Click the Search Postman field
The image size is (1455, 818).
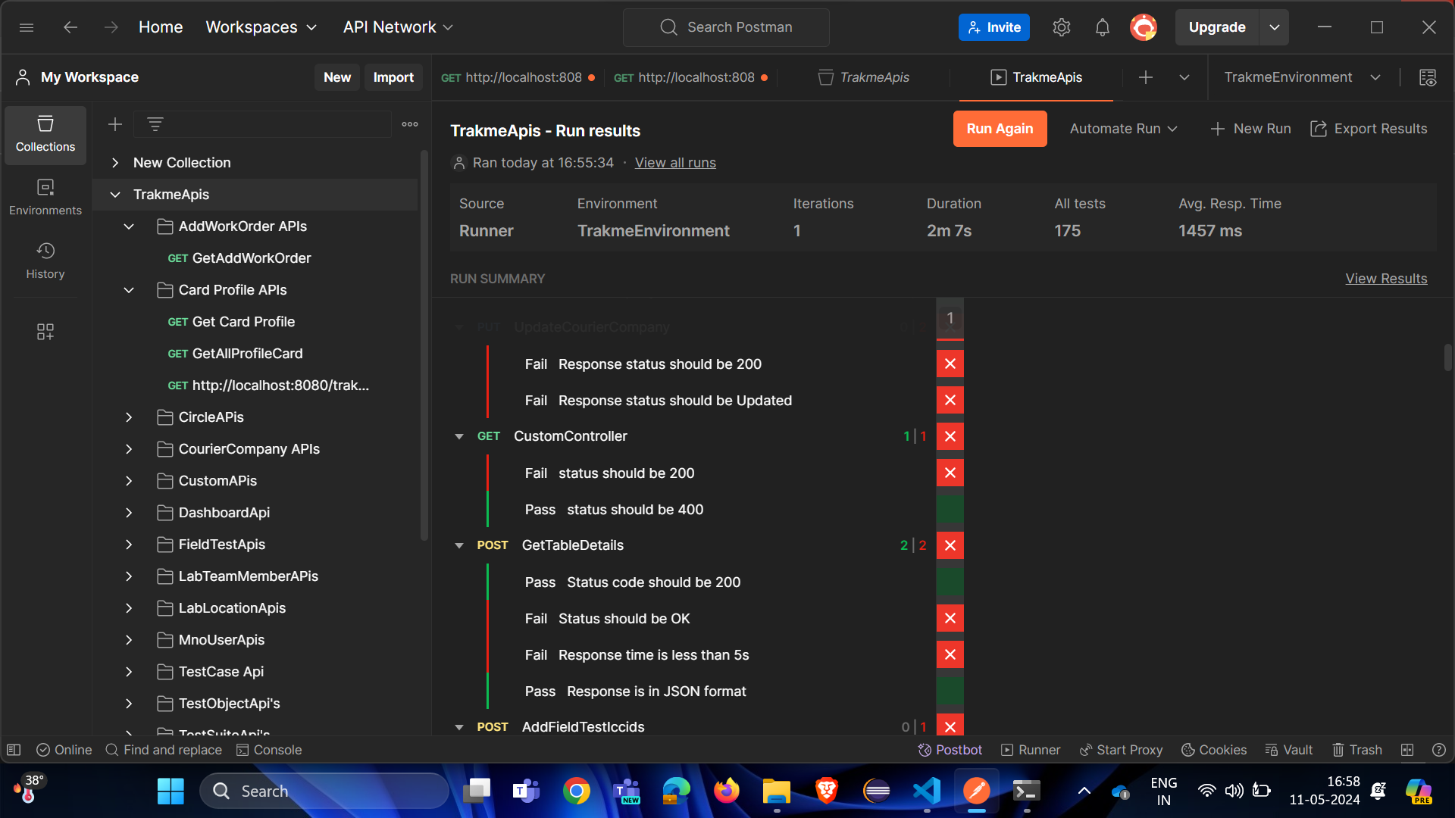[x=726, y=27]
